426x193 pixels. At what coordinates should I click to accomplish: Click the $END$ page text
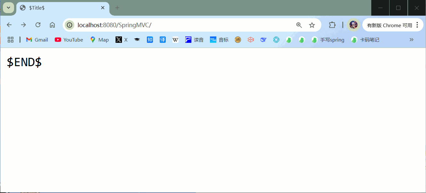coord(24,62)
